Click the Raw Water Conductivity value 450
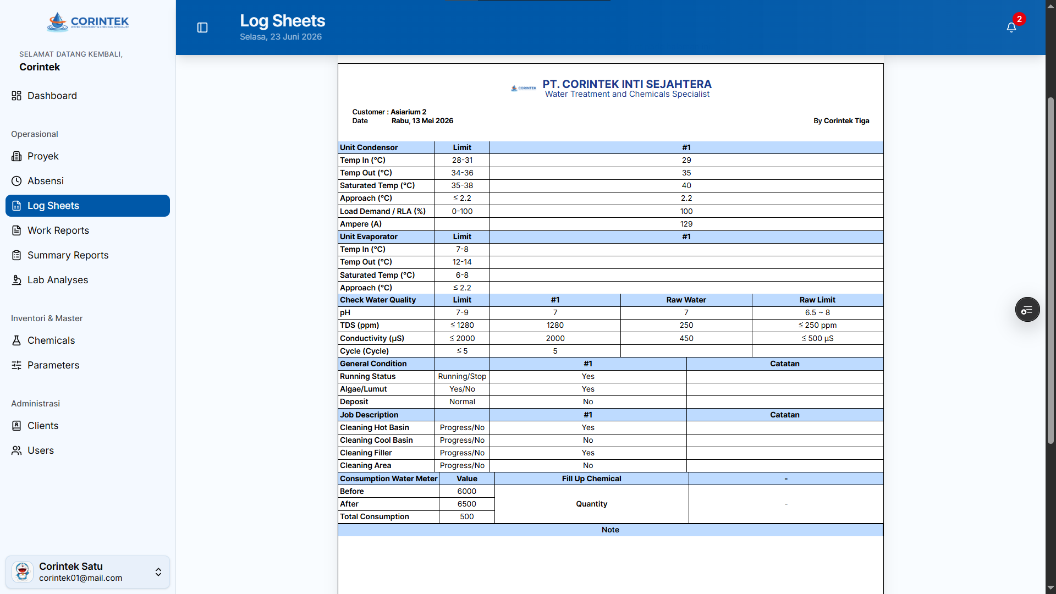The image size is (1056, 594). [686, 338]
